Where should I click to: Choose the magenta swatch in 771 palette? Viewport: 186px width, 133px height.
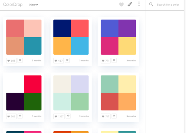pos(110,46)
